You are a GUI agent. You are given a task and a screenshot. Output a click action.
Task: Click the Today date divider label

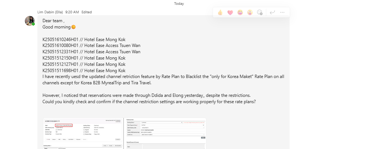click(x=179, y=4)
